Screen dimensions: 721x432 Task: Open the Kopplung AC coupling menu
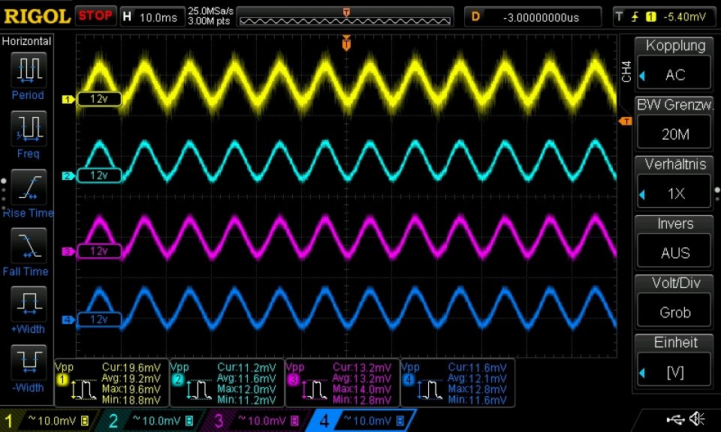tap(674, 63)
